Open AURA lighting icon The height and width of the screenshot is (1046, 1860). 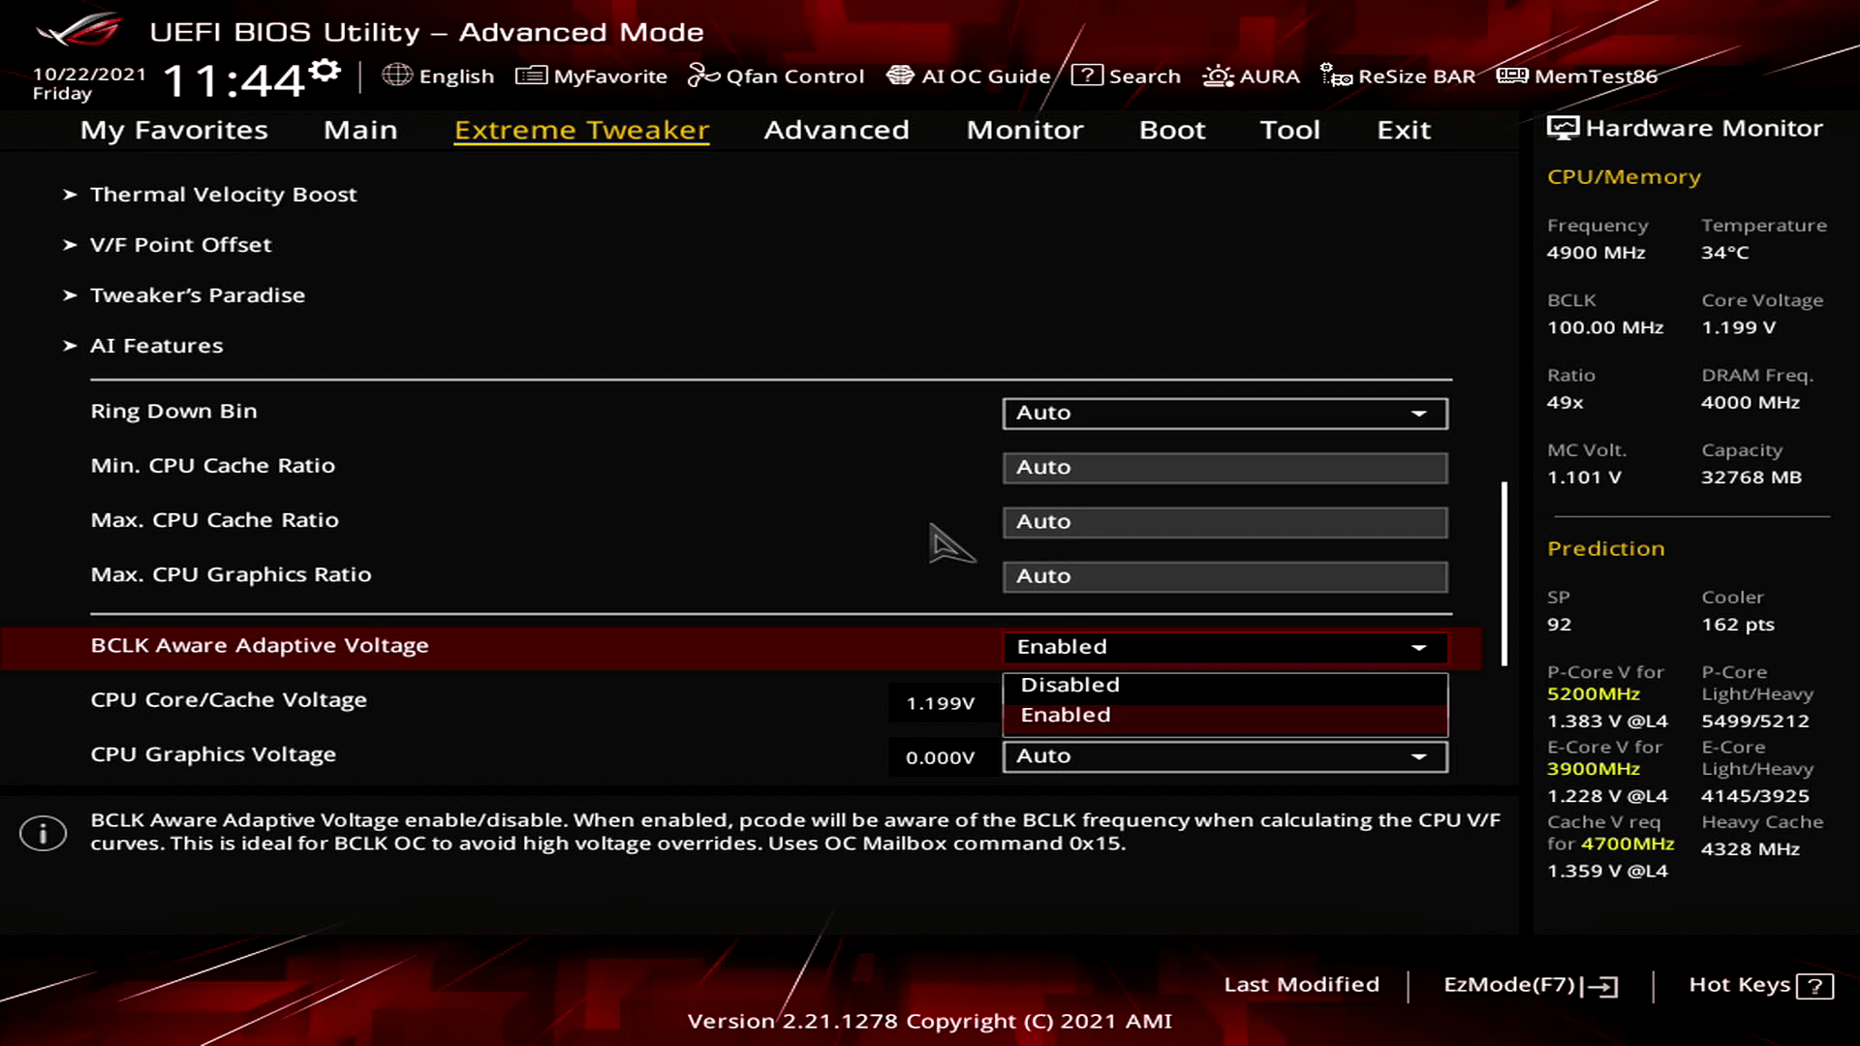1218,76
